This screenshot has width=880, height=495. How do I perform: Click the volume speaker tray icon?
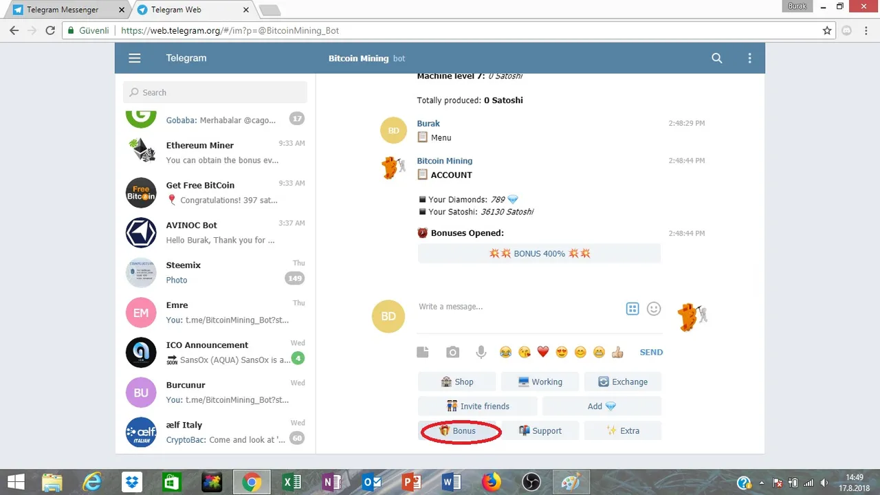click(x=825, y=483)
